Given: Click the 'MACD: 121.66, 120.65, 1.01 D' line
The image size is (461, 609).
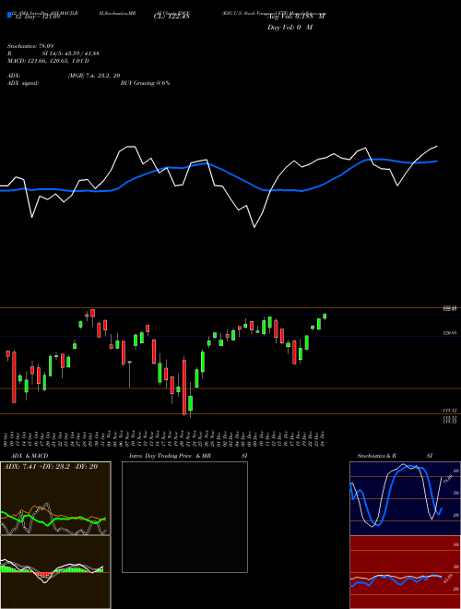Looking at the screenshot, I should click(48, 61).
